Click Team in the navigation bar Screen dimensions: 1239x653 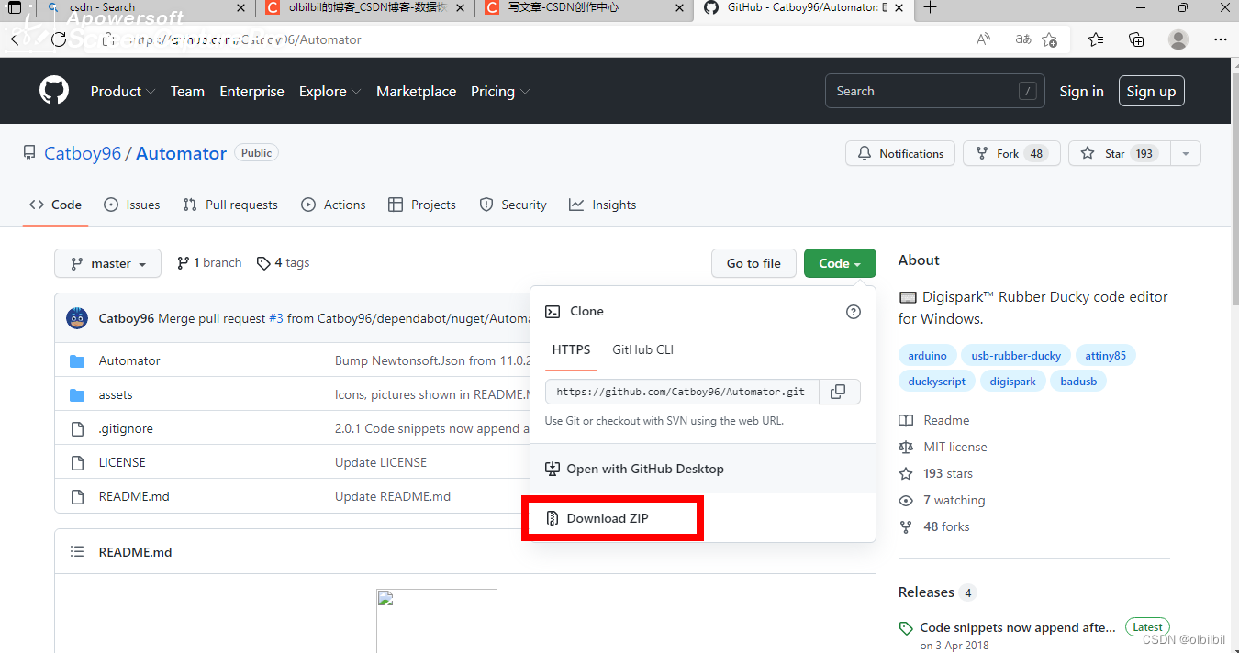[187, 91]
